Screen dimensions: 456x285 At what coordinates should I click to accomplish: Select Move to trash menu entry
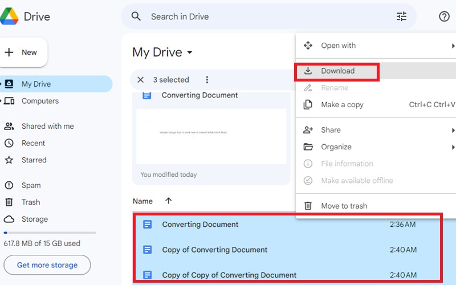[376, 206]
